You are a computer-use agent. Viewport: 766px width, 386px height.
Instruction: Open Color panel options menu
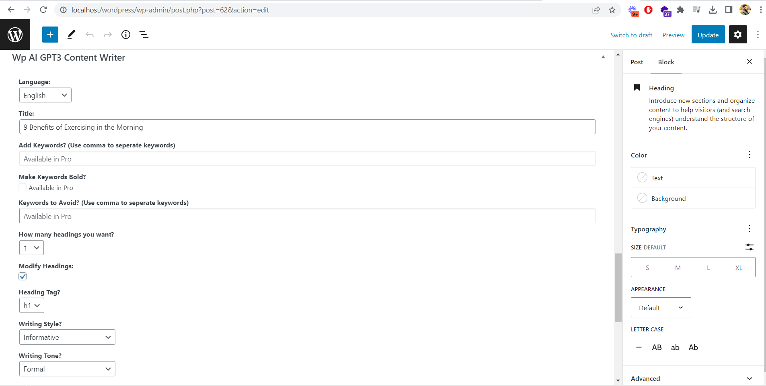coord(750,155)
